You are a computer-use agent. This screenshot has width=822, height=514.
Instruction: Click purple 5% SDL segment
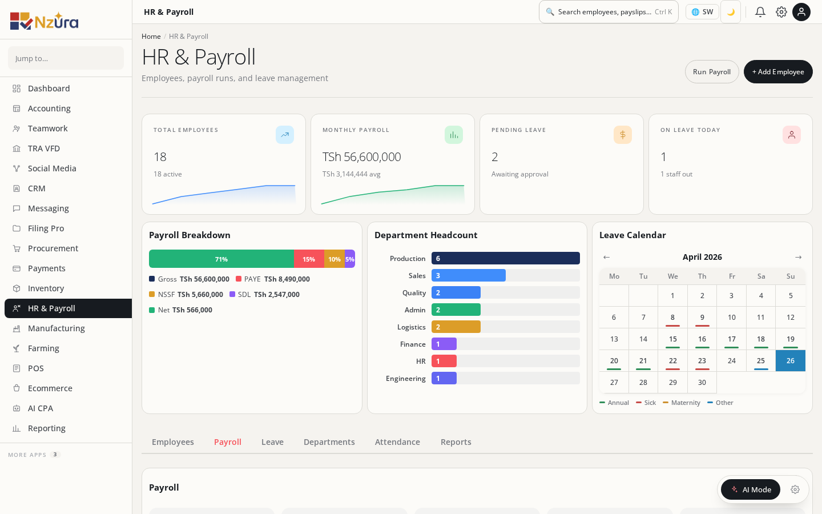[x=350, y=259]
